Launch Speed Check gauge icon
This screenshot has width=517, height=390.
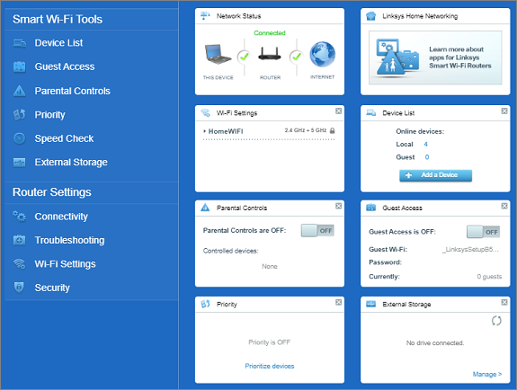(20, 138)
